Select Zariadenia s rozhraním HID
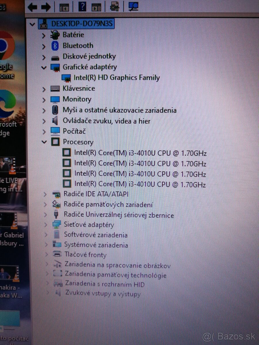The width and height of the screenshot is (259, 345). pyautogui.click(x=105, y=284)
